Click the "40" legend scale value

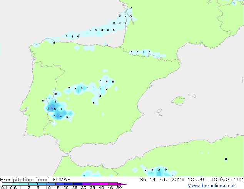pos(101,187)
